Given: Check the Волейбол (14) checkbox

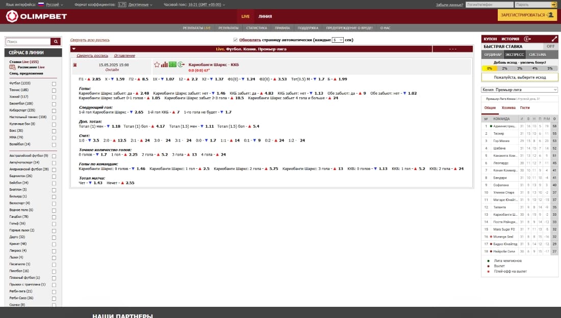Looking at the screenshot, I should (54, 145).
